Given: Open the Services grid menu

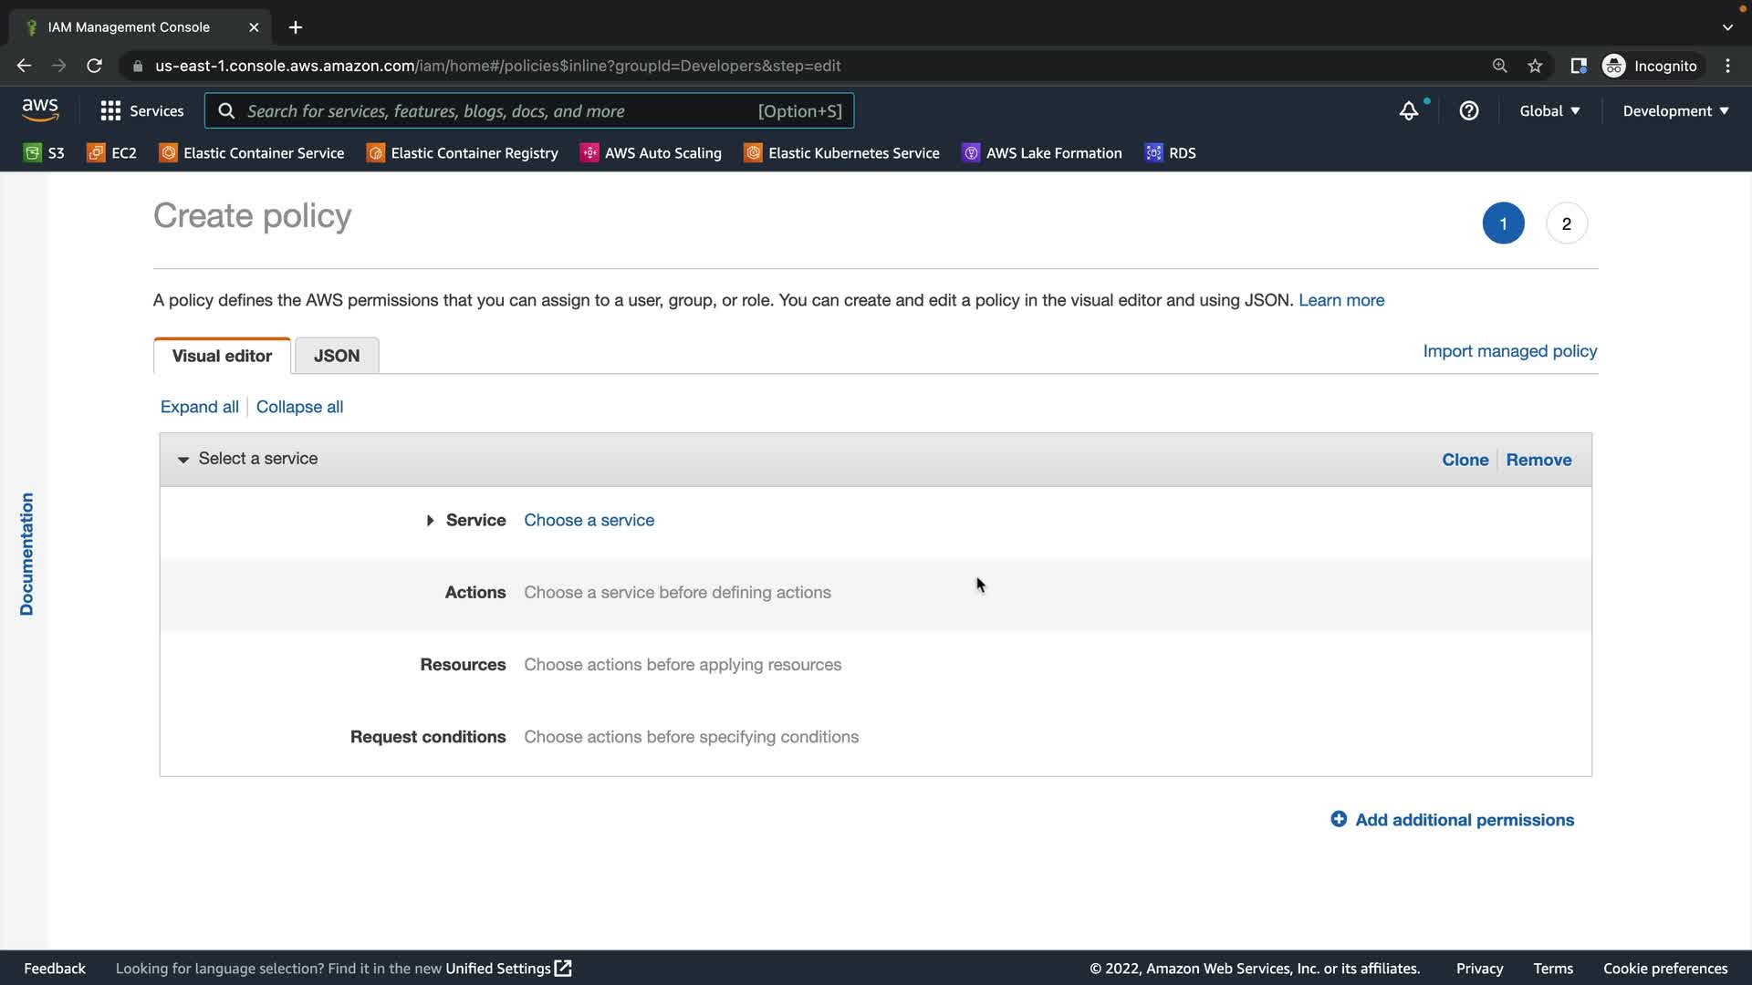Looking at the screenshot, I should pos(110,111).
